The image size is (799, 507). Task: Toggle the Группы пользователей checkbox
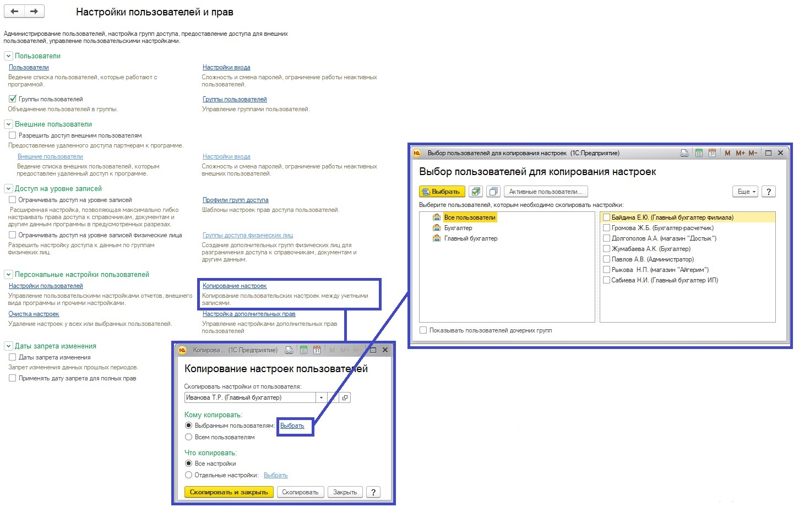pyautogui.click(x=13, y=99)
